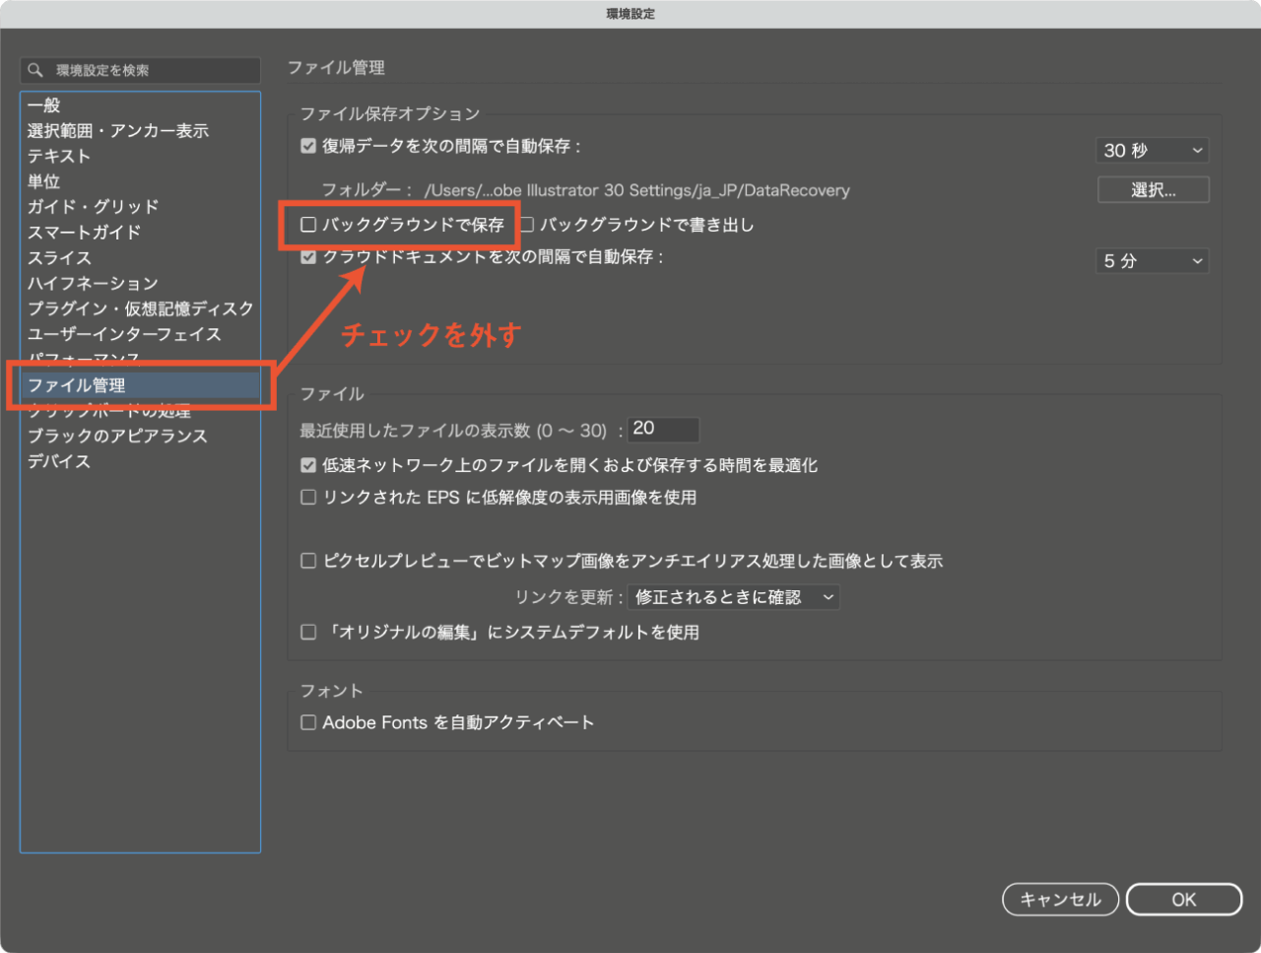Select 一般 in the preferences list
This screenshot has width=1261, height=953.
pos(44,105)
